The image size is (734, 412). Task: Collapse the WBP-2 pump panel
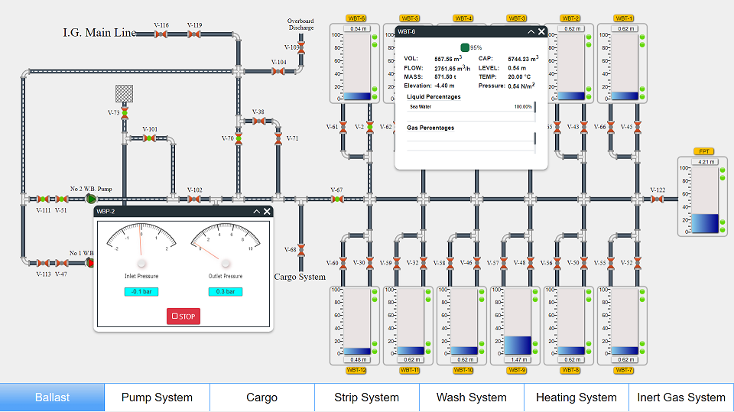pos(257,212)
